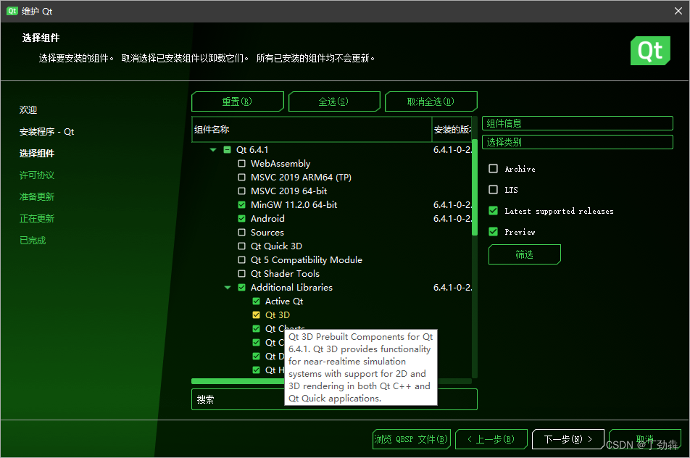Viewport: 690px width, 458px height.
Task: Click the Qt icon in the title bar
Action: tap(12, 11)
